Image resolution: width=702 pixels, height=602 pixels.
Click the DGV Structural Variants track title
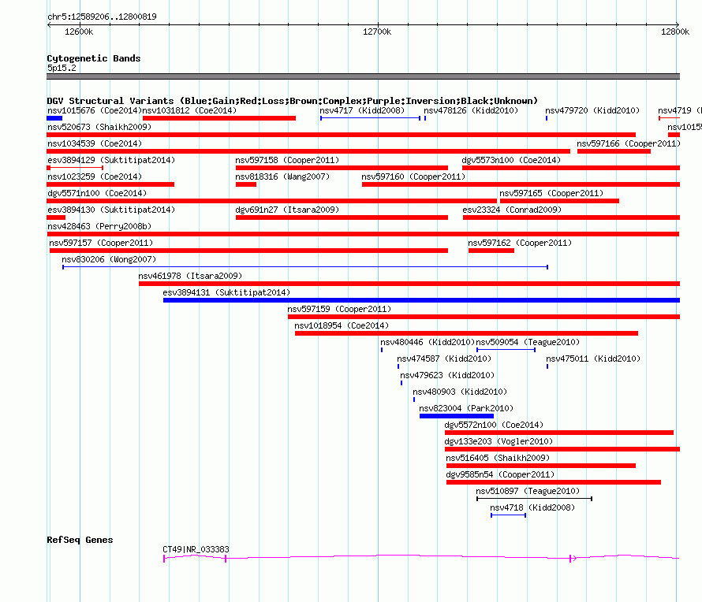coord(293,101)
